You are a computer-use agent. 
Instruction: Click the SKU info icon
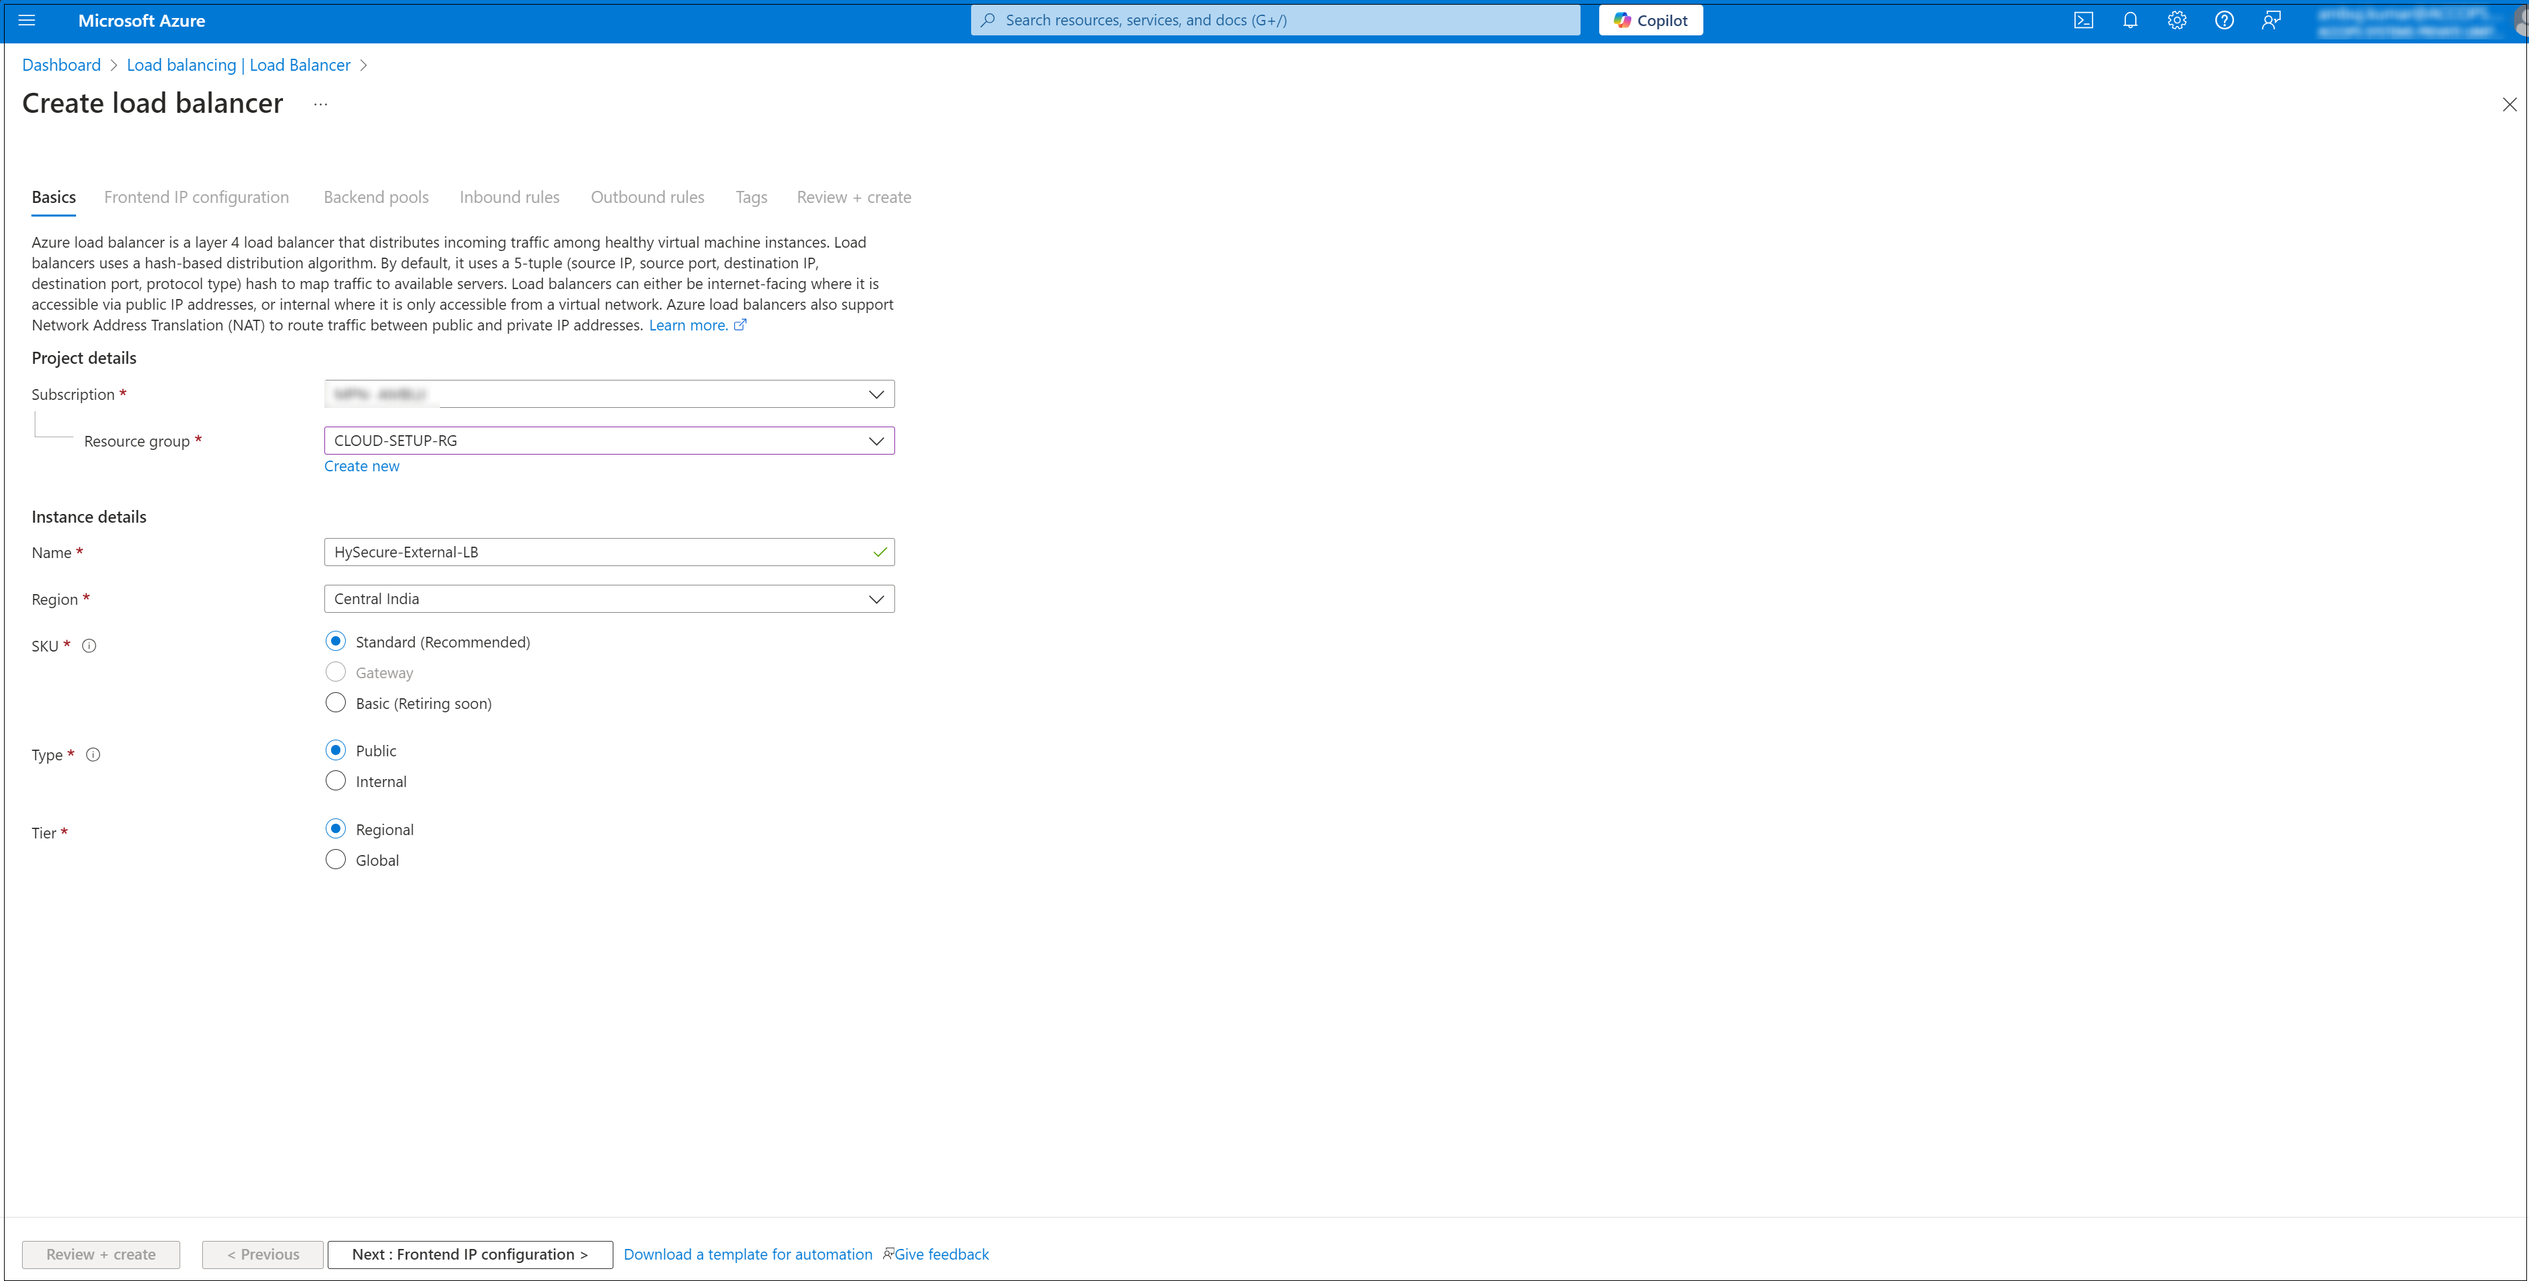coord(89,646)
